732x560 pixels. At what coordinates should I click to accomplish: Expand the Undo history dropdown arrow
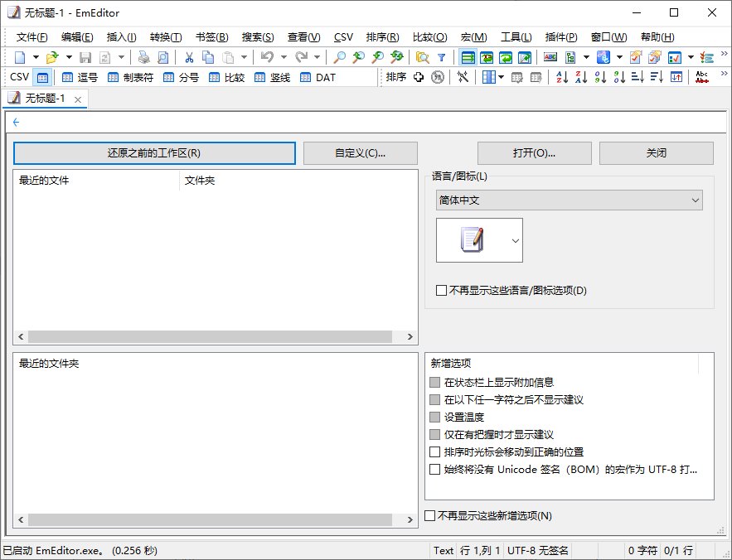coord(284,57)
